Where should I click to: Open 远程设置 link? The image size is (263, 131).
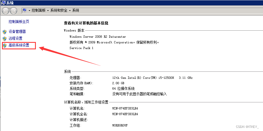point(15,39)
